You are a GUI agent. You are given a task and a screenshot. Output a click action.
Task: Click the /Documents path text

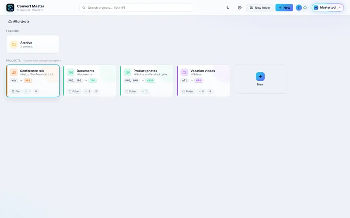pos(84,75)
